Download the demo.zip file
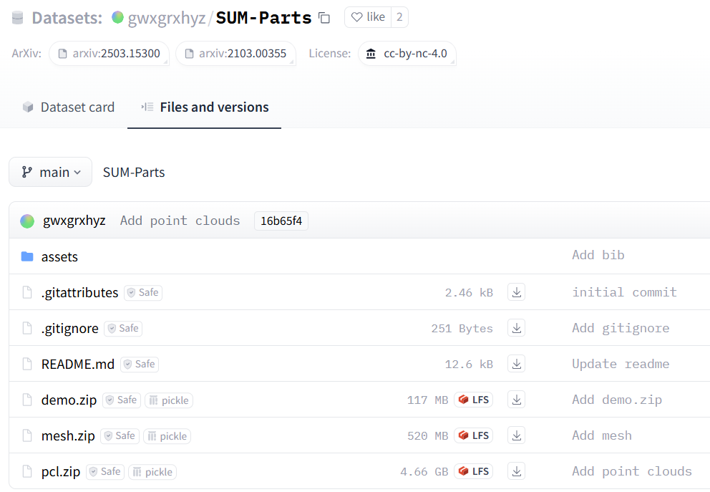The width and height of the screenshot is (710, 492). coord(516,400)
